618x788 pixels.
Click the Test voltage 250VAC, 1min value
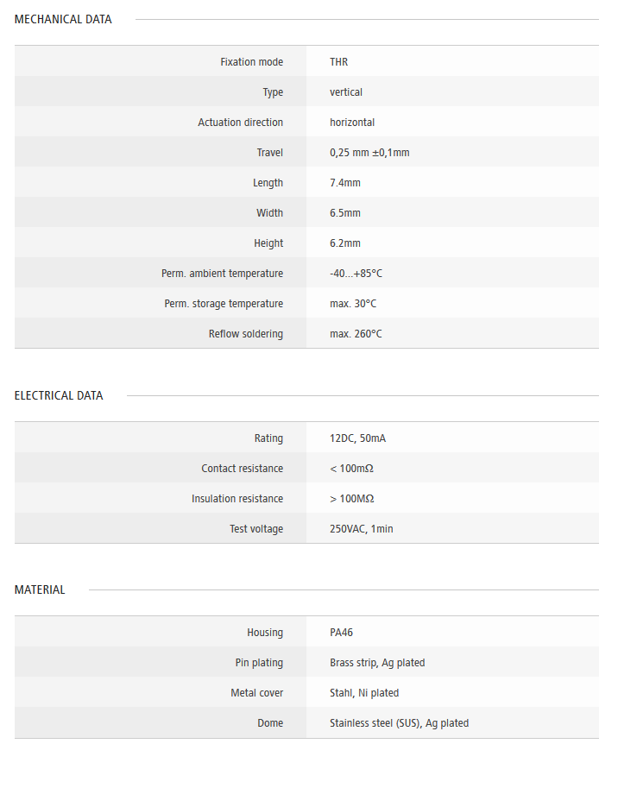361,529
